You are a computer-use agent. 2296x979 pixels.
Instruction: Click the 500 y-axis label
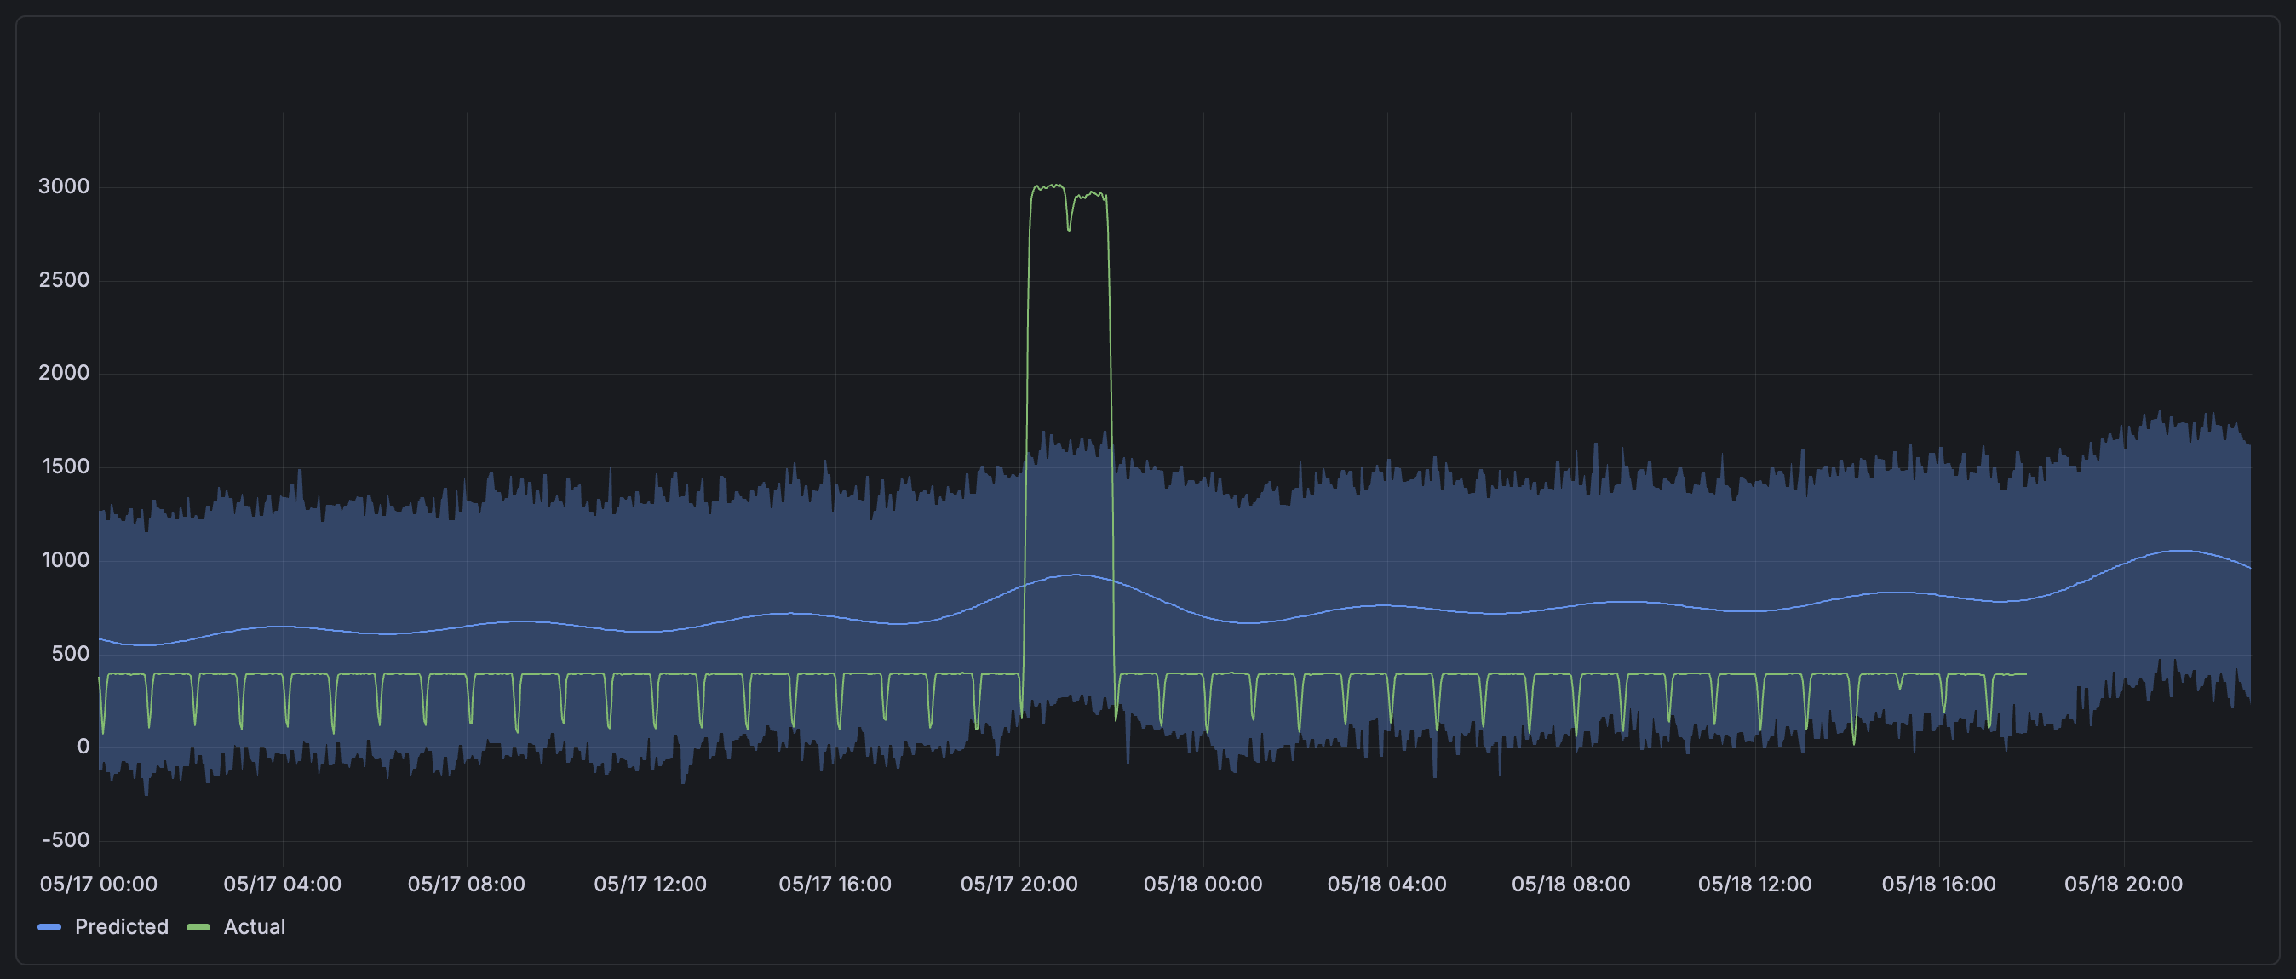click(x=71, y=653)
